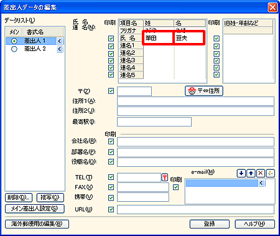Toggle 会社名 print checkbox
The width and height of the screenshot is (280, 236).
[x=111, y=141]
